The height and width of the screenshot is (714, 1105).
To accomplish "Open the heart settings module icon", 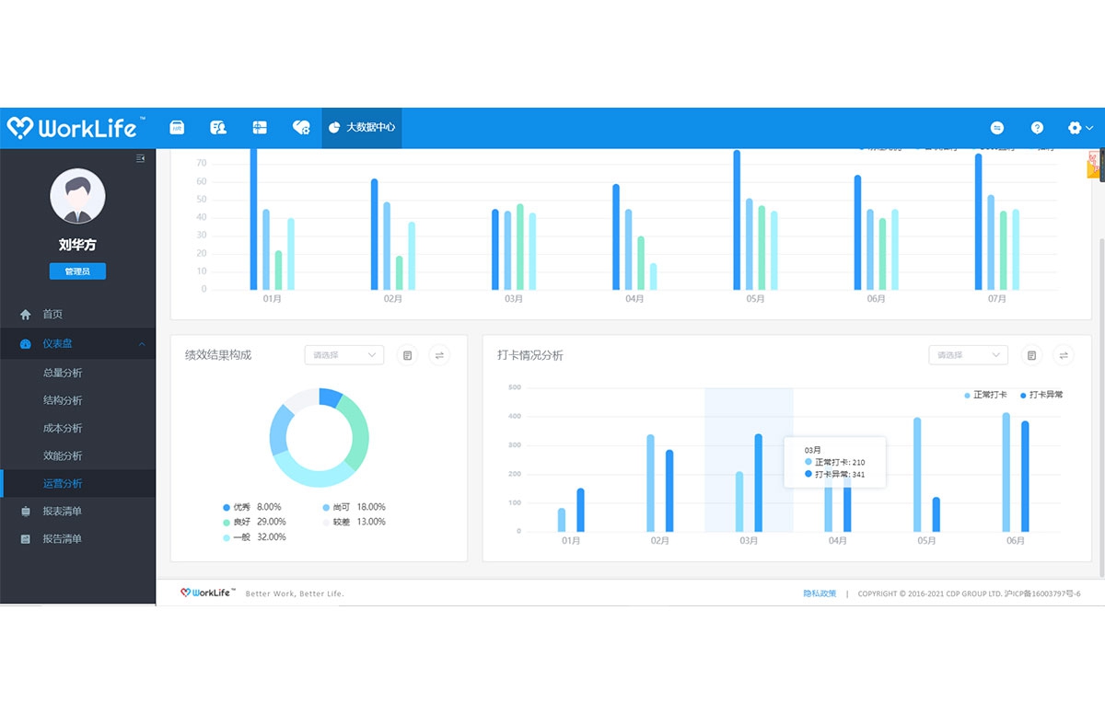I will (301, 128).
